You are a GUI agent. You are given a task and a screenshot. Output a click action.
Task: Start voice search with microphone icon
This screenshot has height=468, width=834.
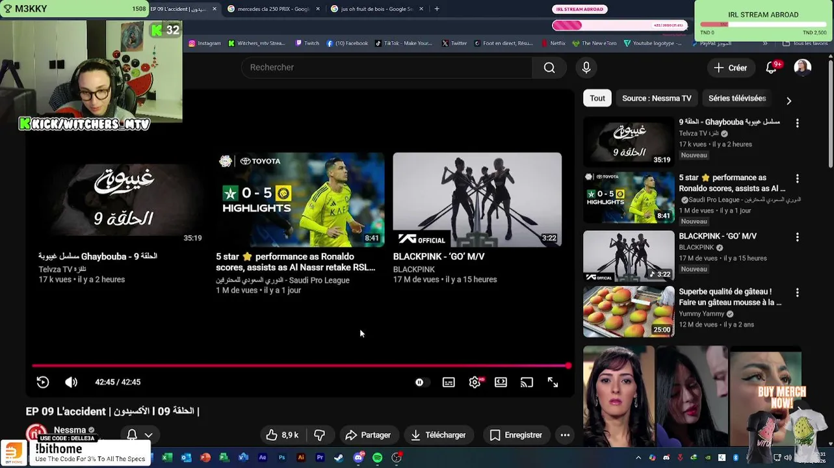point(586,68)
